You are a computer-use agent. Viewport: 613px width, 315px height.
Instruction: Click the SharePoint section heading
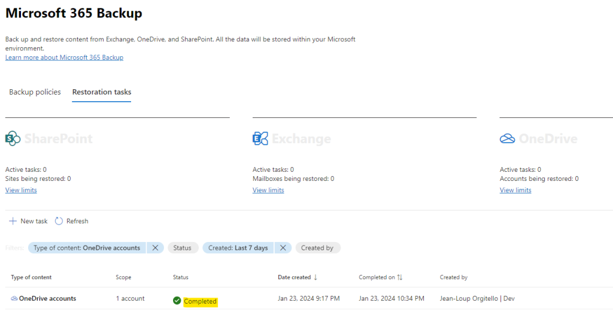click(x=59, y=138)
